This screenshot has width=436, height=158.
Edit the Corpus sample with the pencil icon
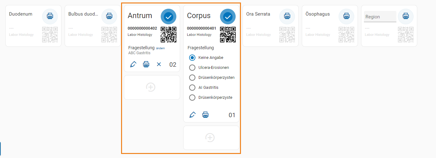tap(193, 115)
